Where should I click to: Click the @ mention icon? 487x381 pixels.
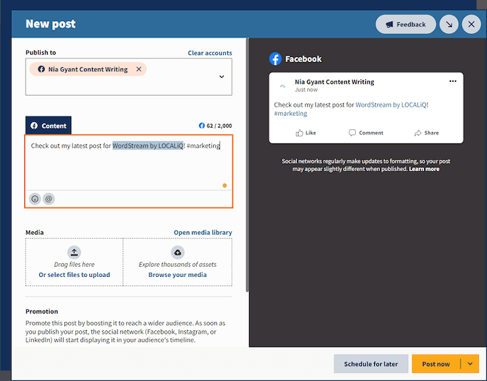(x=49, y=198)
